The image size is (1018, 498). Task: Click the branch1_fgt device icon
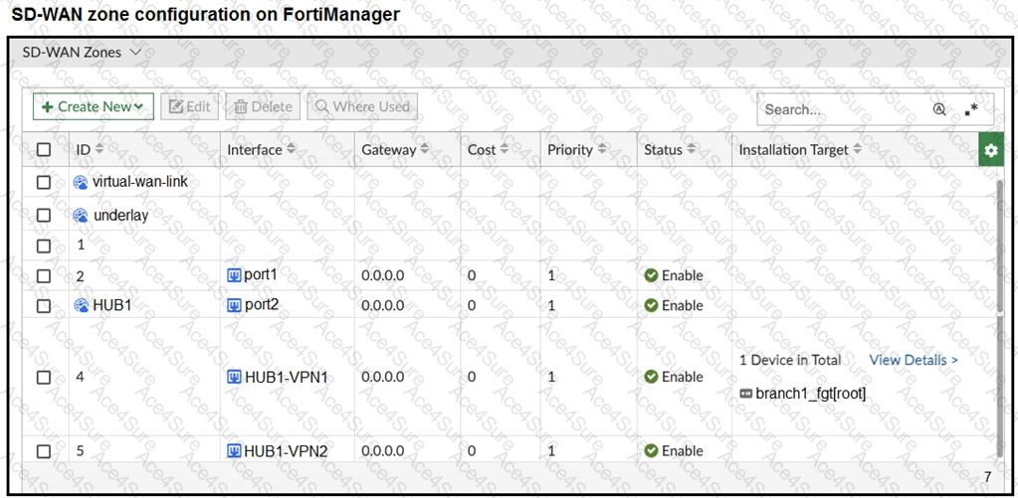(745, 394)
